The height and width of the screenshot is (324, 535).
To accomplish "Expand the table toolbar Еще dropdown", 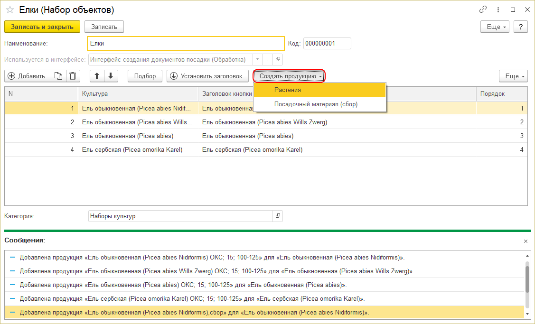I will tap(513, 76).
